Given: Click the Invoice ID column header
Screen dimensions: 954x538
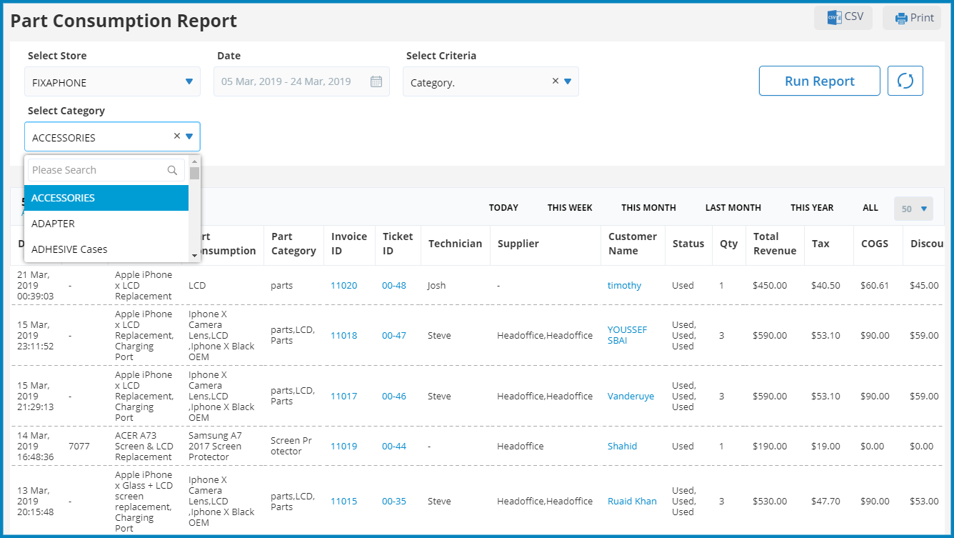Looking at the screenshot, I should [x=348, y=244].
